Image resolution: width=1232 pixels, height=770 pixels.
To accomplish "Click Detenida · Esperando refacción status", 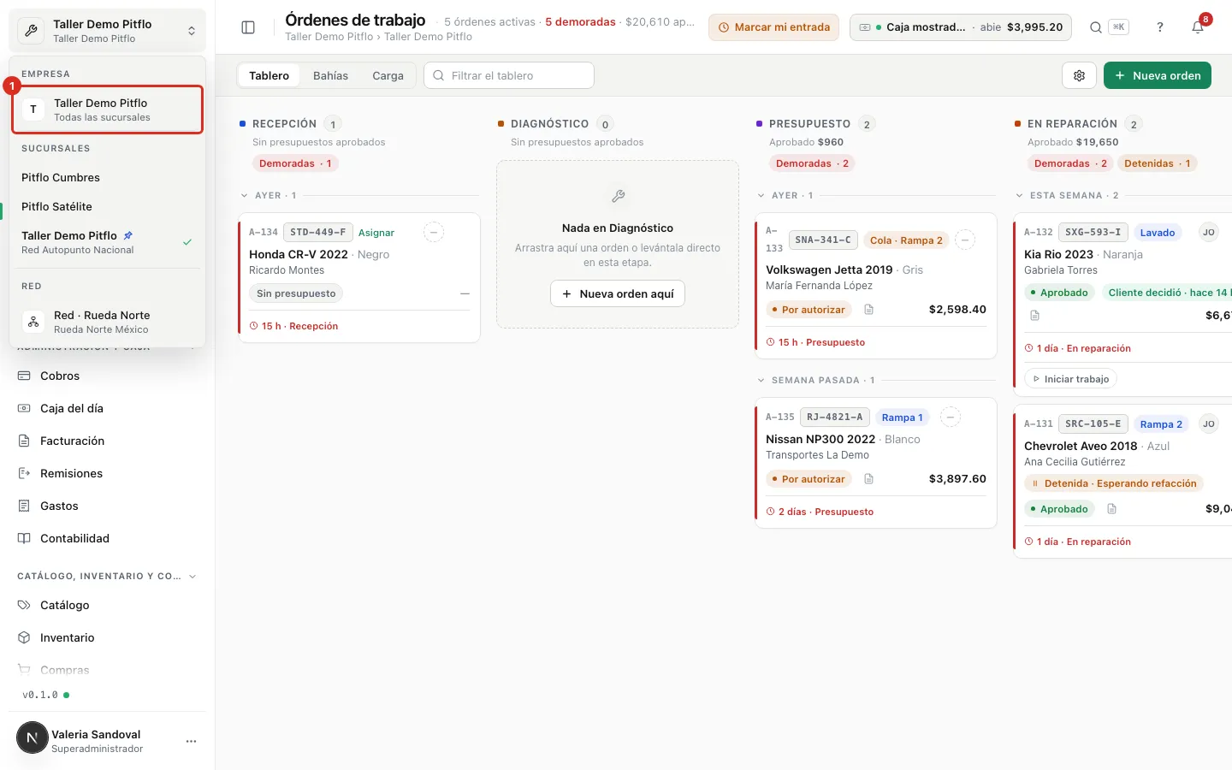I will pyautogui.click(x=1114, y=483).
